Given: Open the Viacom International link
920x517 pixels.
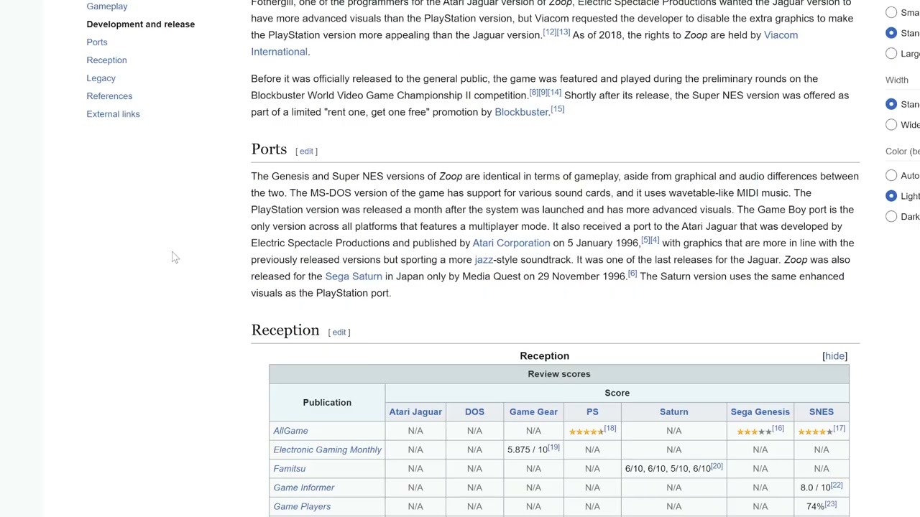Looking at the screenshot, I should (781, 34).
